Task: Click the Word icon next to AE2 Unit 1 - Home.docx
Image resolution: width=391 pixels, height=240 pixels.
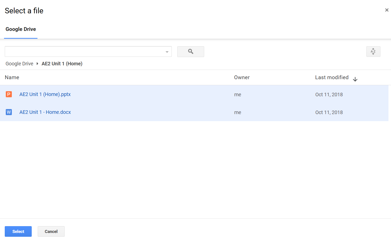Action: 9,112
